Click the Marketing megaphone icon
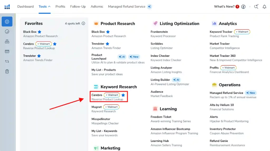 coord(96,148)
